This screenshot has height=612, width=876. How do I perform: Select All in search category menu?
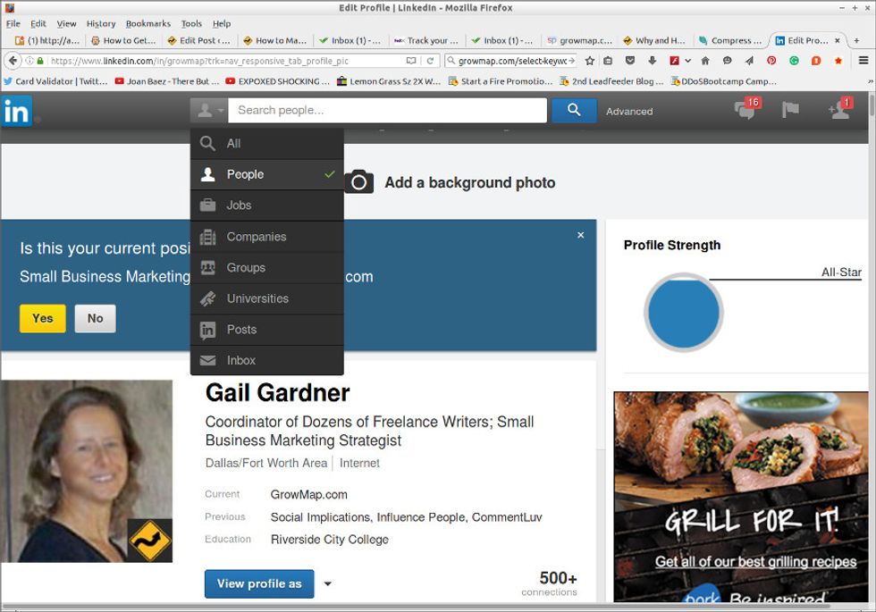tap(267, 144)
